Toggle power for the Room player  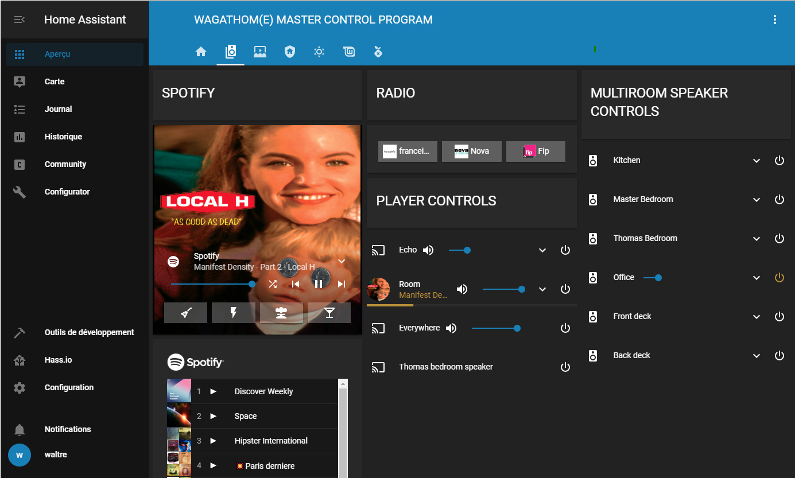click(565, 289)
